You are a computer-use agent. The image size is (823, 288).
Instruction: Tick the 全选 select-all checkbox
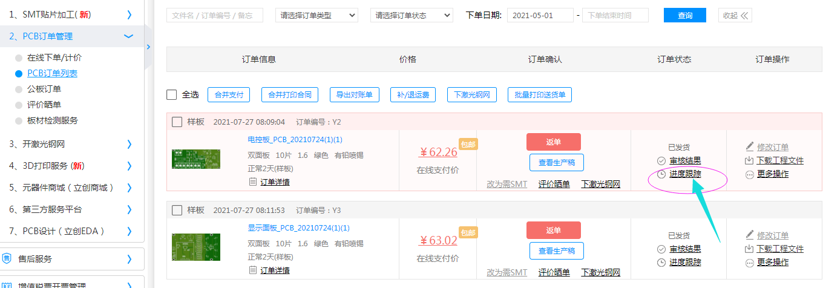[172, 95]
